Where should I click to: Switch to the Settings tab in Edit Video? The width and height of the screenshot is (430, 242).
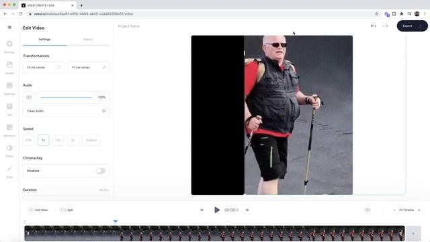[44, 40]
